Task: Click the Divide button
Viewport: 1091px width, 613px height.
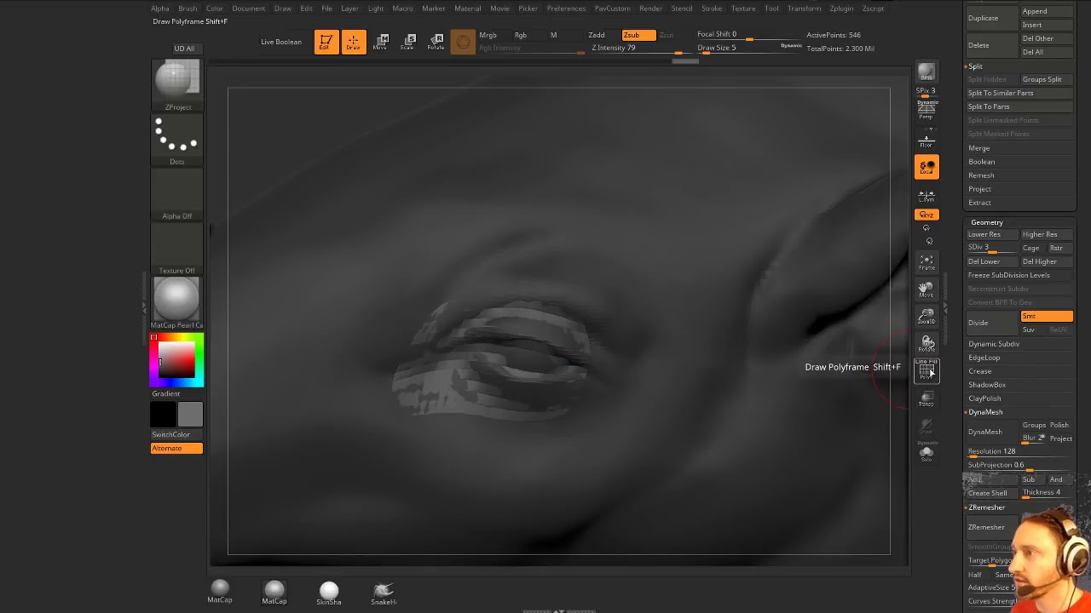Action: pos(992,323)
